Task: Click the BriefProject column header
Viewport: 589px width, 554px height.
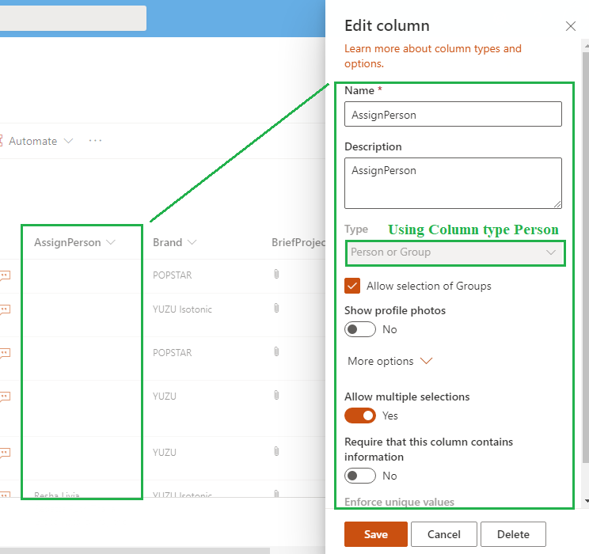Action: pos(298,242)
